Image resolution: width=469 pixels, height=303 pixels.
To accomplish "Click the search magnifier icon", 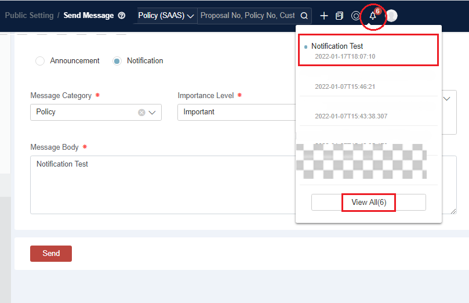I will [x=304, y=16].
